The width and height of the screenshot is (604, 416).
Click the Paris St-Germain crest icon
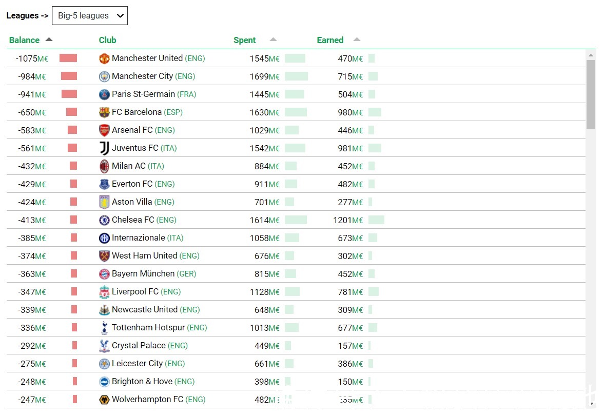(104, 94)
